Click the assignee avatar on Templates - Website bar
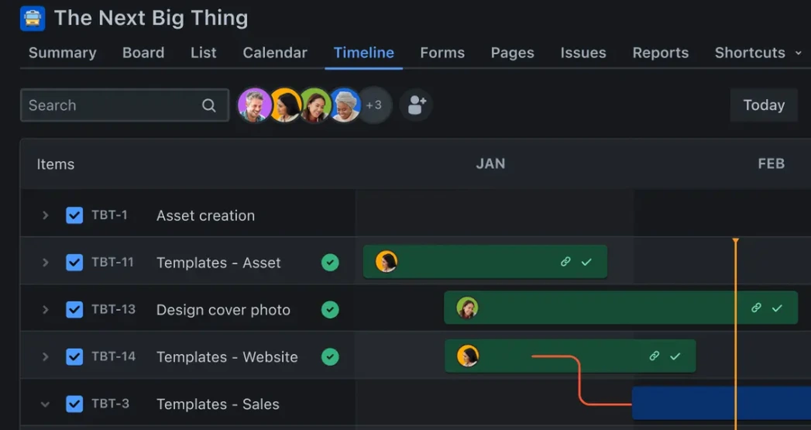 467,356
